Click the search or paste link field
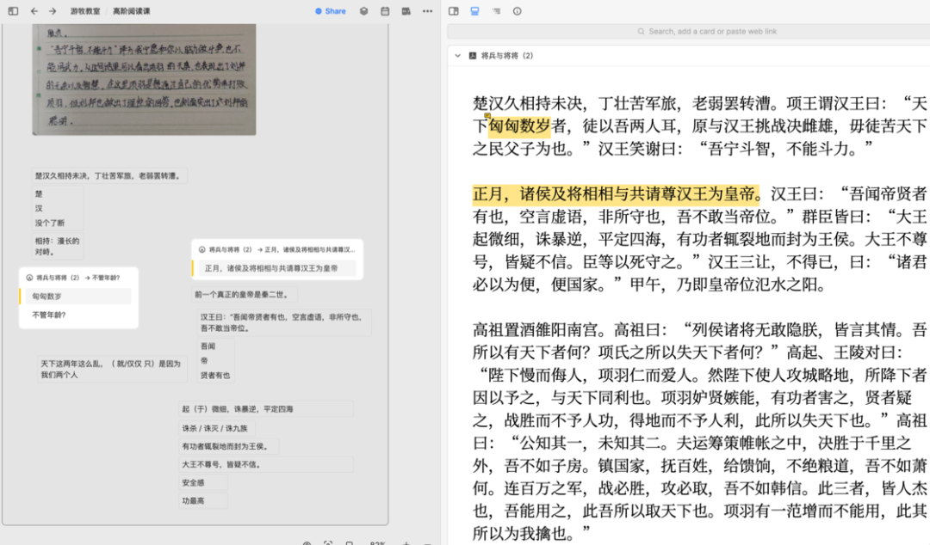The width and height of the screenshot is (930, 545). 689,32
